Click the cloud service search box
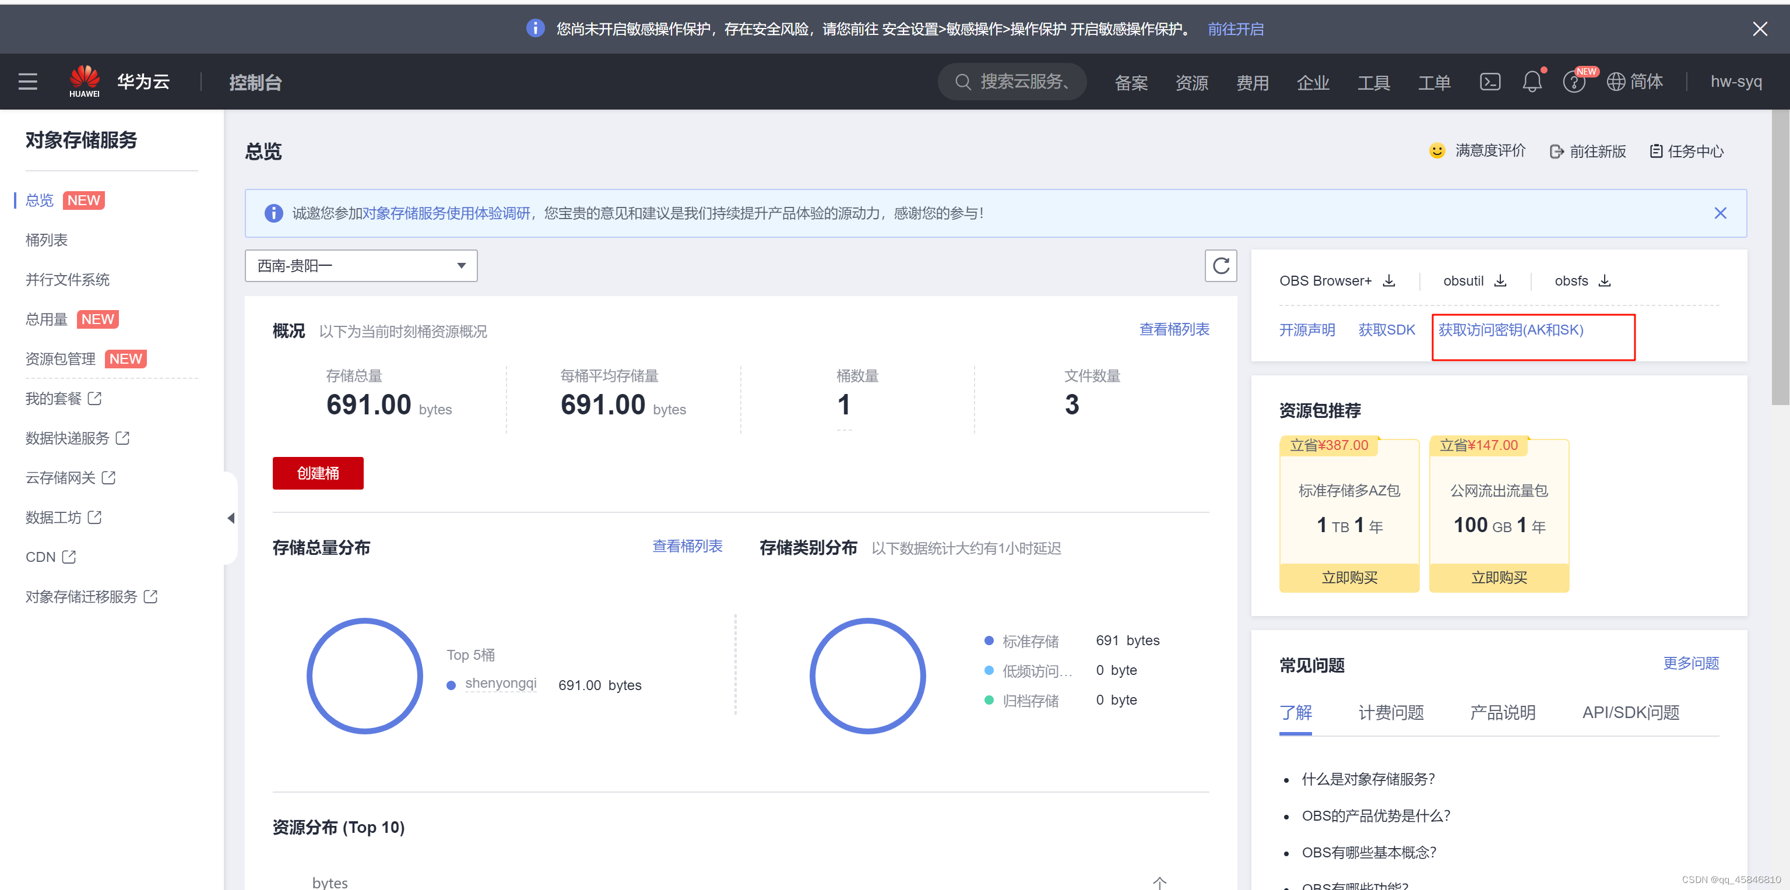Image resolution: width=1790 pixels, height=890 pixels. tap(1012, 82)
